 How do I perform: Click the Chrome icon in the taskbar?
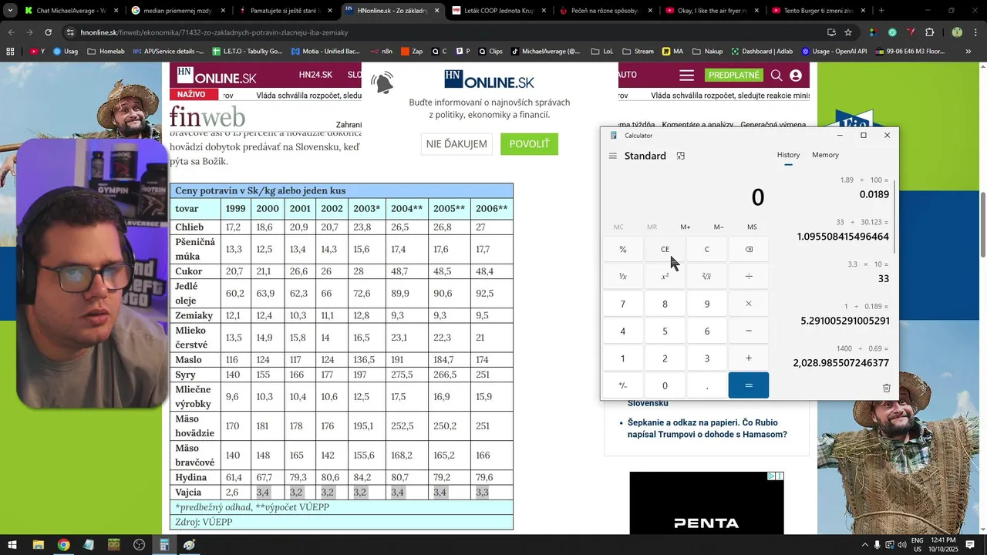tap(63, 545)
